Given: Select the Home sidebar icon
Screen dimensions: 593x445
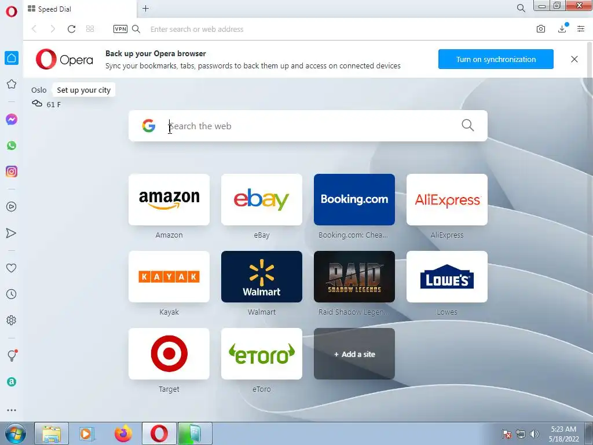Looking at the screenshot, I should pos(12,58).
